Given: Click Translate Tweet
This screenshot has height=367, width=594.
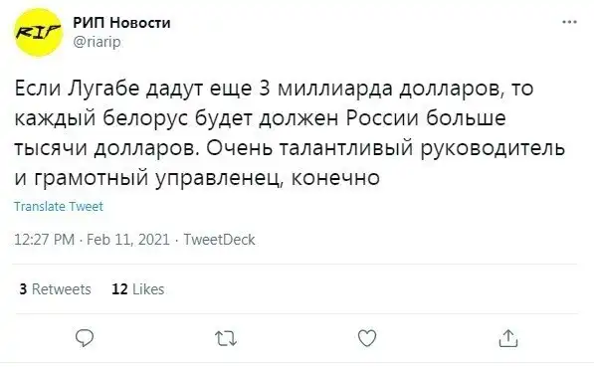Looking at the screenshot, I should [x=59, y=207].
